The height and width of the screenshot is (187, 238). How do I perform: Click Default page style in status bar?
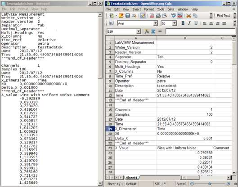[x=131, y=184]
